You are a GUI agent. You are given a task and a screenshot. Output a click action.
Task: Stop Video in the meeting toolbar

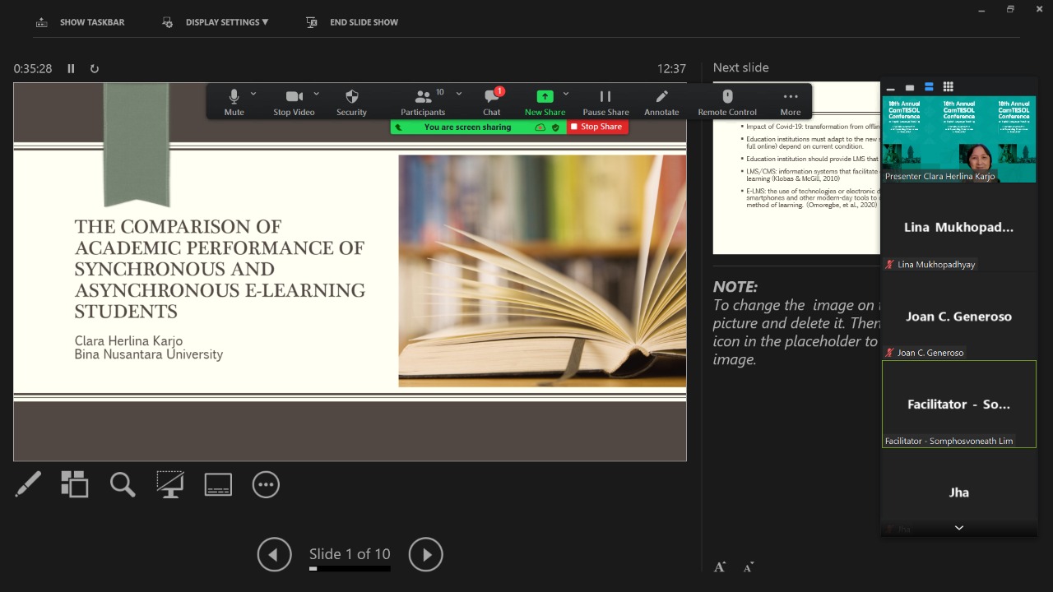(x=294, y=102)
